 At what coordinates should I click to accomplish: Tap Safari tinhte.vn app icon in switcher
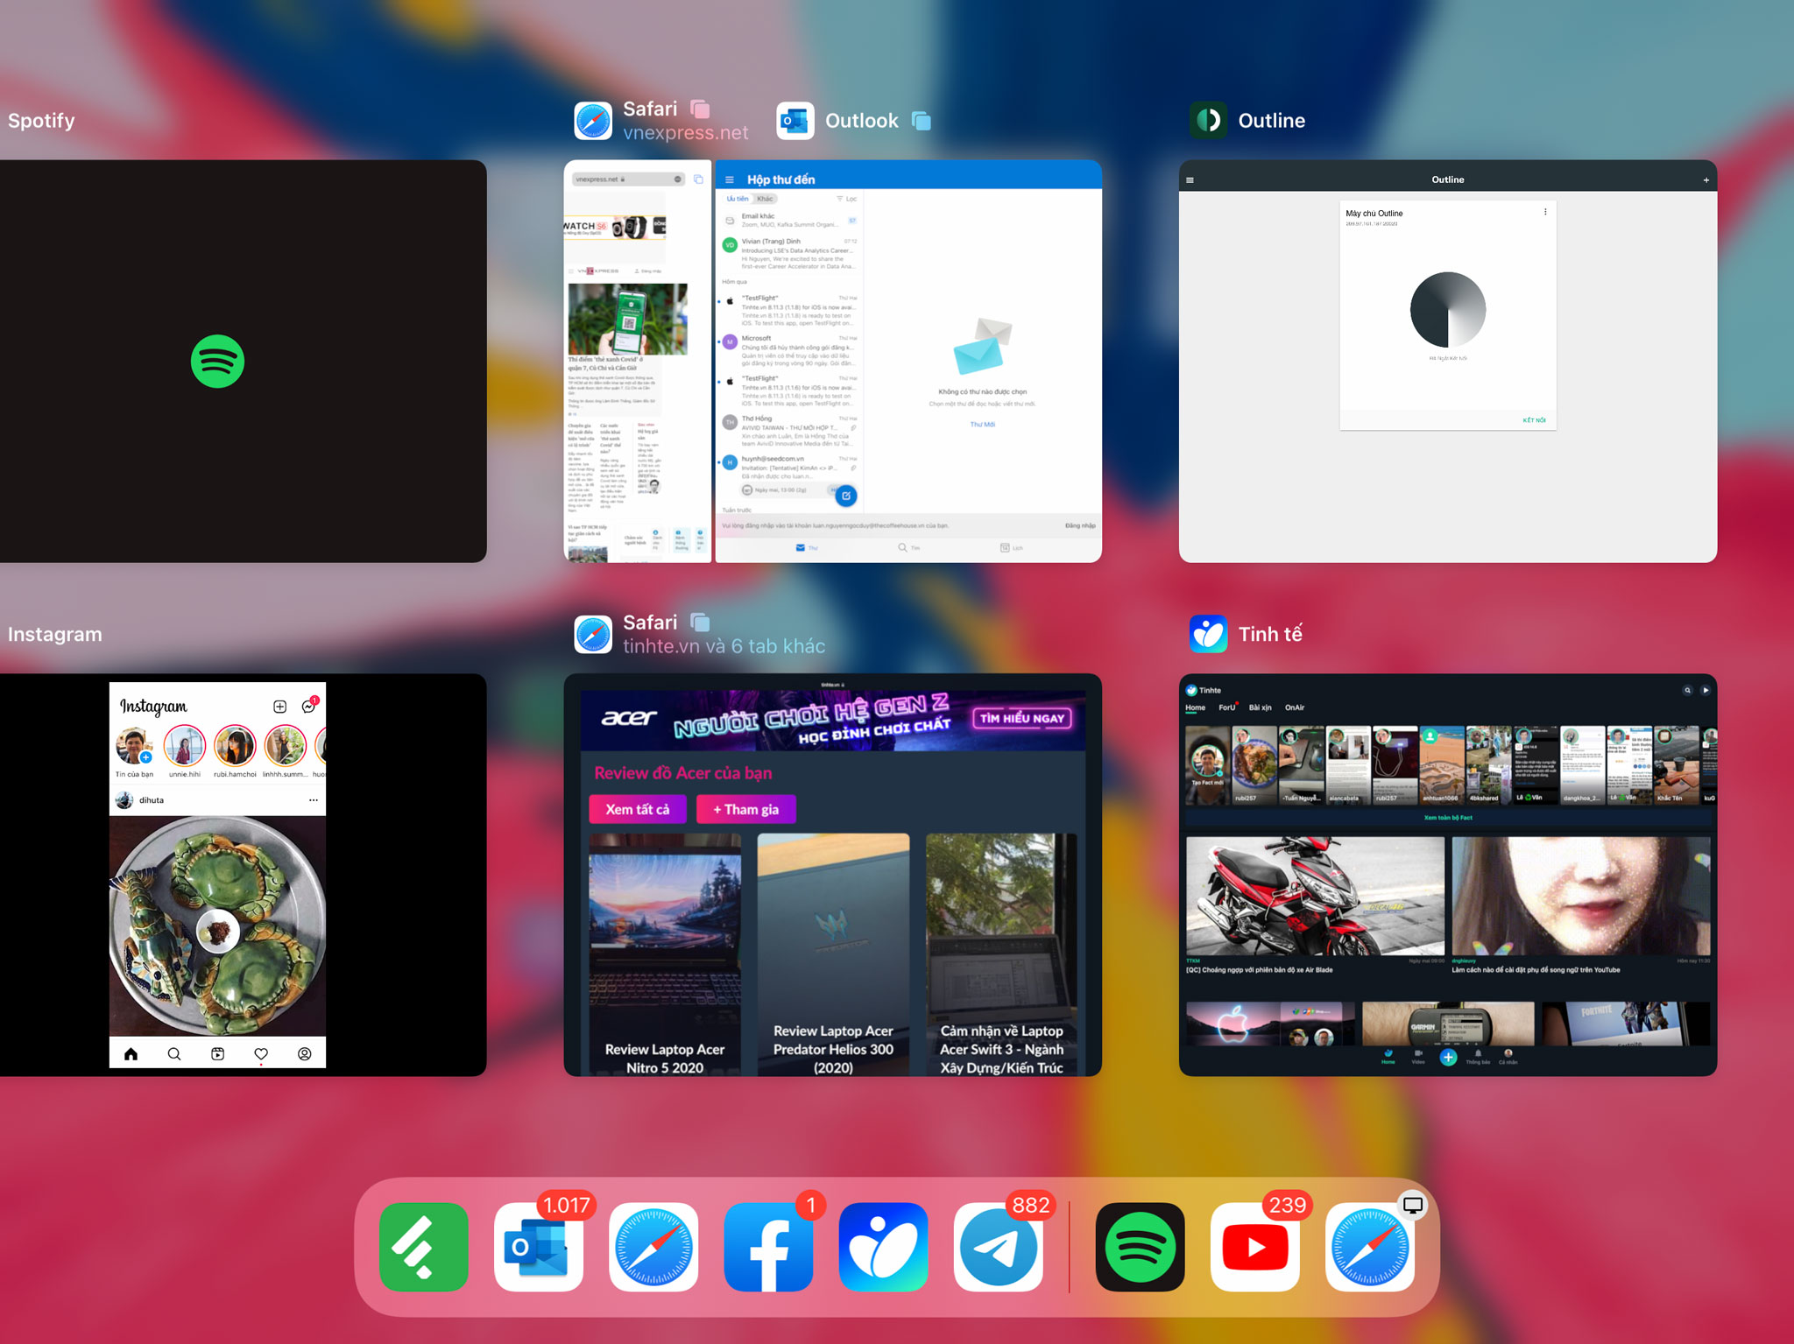click(593, 634)
